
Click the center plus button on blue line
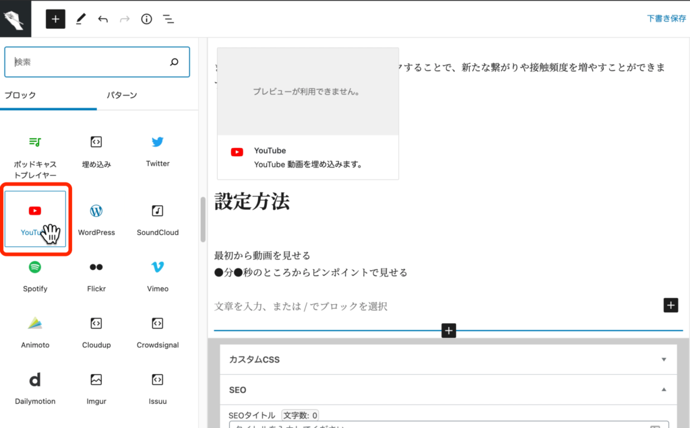[448, 330]
